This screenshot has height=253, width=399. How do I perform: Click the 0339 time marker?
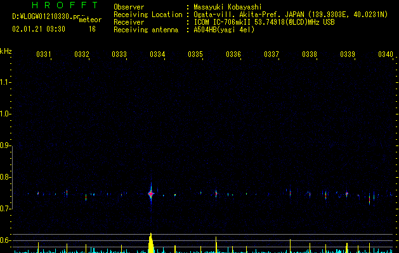[348, 54]
